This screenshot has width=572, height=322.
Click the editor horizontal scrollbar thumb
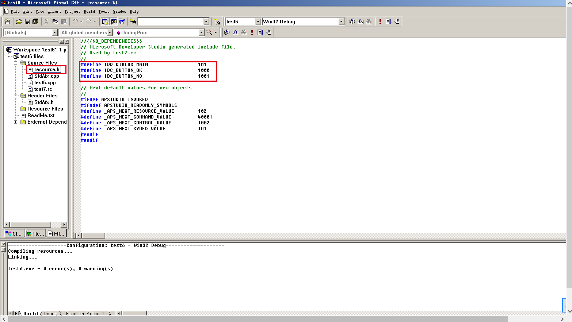pyautogui.click(x=93, y=236)
